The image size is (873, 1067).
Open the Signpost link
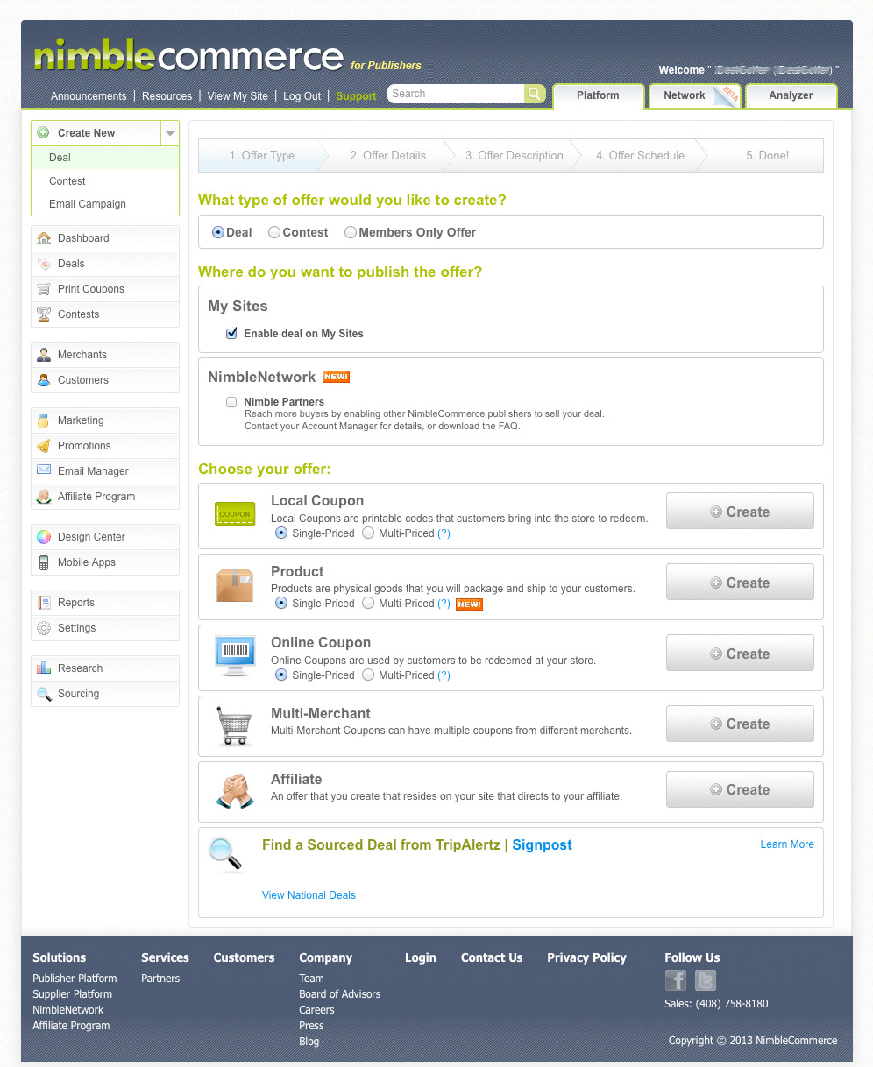click(542, 845)
